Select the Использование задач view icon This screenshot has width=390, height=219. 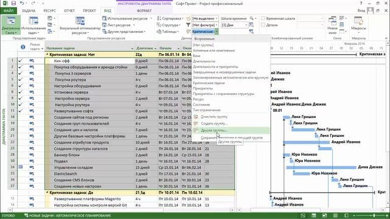point(34,21)
